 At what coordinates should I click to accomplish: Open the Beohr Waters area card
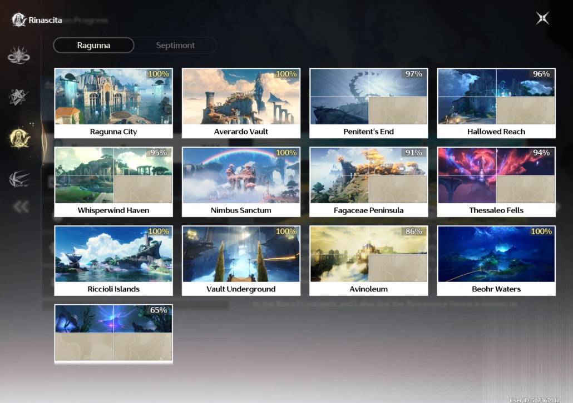tap(496, 261)
